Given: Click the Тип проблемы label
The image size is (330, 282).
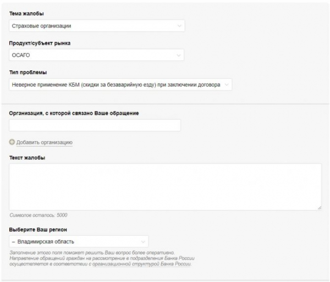Looking at the screenshot, I should (x=28, y=73).
